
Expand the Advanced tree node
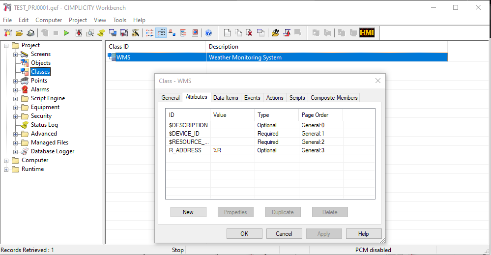pyautogui.click(x=15, y=134)
